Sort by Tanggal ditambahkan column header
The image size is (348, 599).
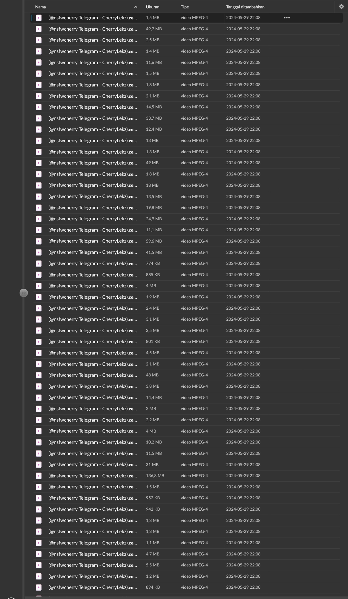[x=245, y=7]
